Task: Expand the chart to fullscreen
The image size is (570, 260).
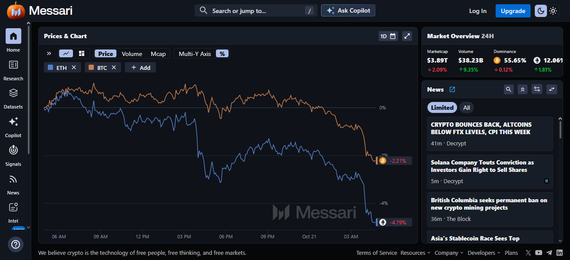Action: point(407,36)
